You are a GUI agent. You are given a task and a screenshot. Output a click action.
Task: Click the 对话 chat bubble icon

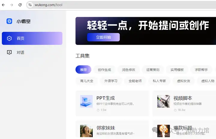coord(9,52)
